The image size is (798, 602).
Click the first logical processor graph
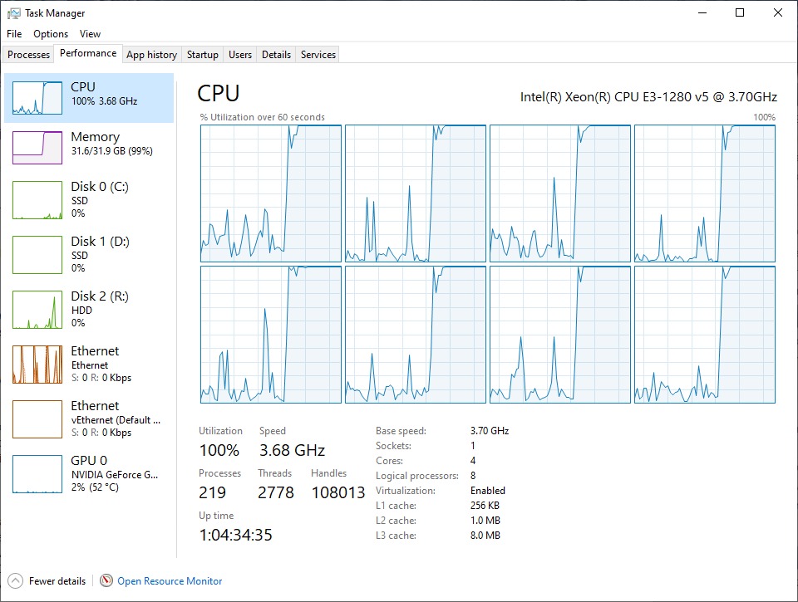(x=271, y=193)
